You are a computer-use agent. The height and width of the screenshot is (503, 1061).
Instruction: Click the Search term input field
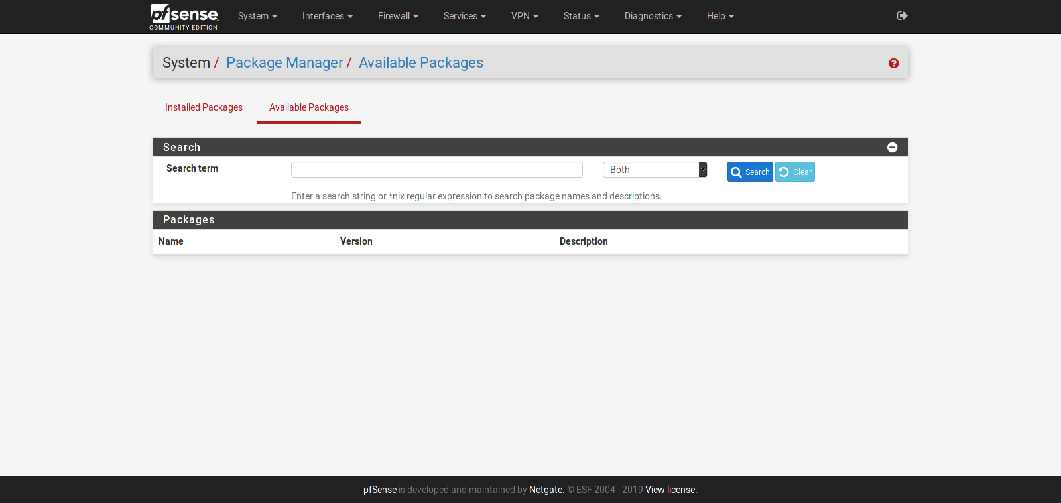[x=436, y=170]
